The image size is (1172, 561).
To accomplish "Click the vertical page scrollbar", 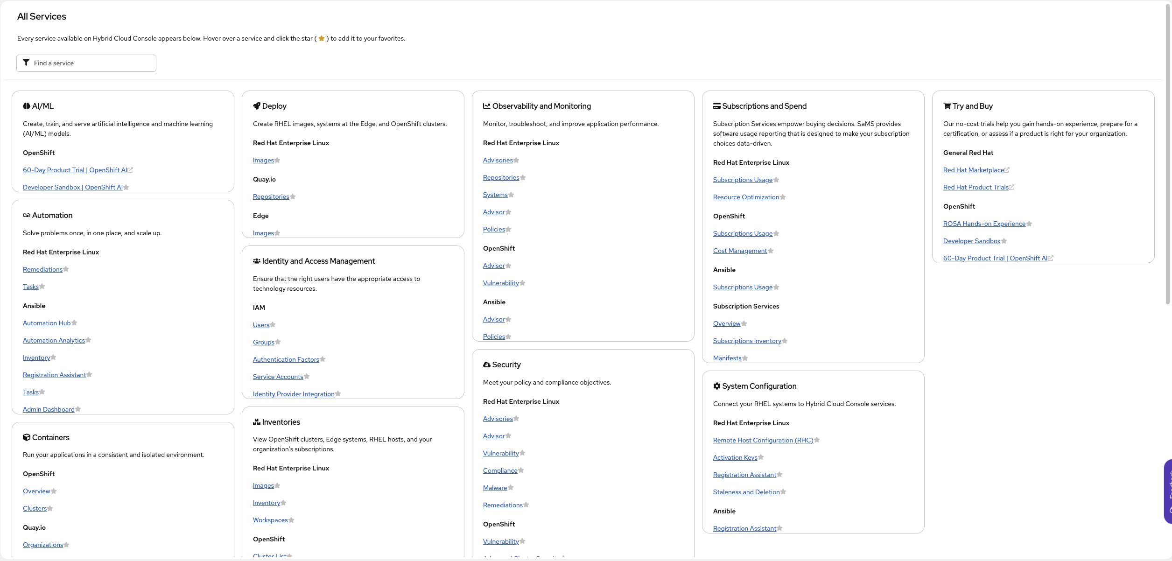I will click(1168, 154).
